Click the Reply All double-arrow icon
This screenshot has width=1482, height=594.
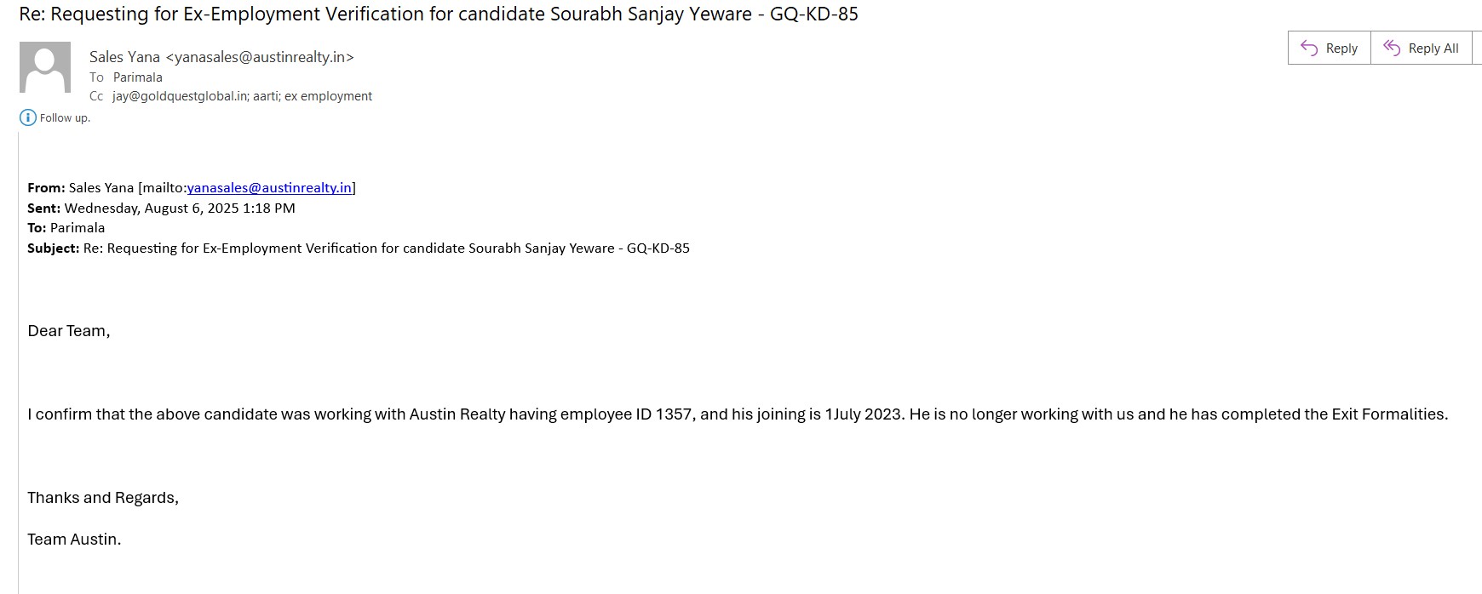click(1392, 49)
